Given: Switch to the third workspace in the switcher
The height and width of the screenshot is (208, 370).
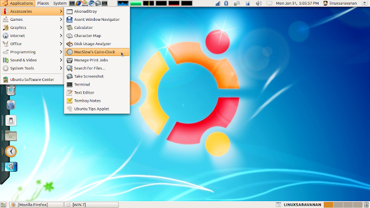Looking at the screenshot, I should click(348, 205).
